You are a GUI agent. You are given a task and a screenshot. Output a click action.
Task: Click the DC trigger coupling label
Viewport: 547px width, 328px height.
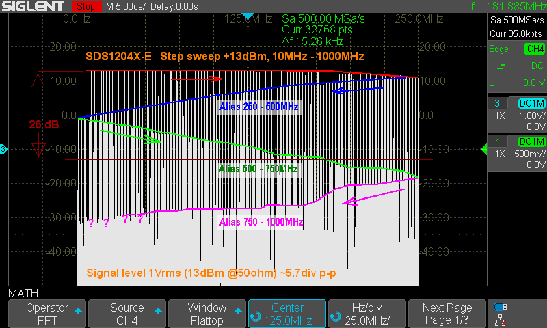click(537, 66)
